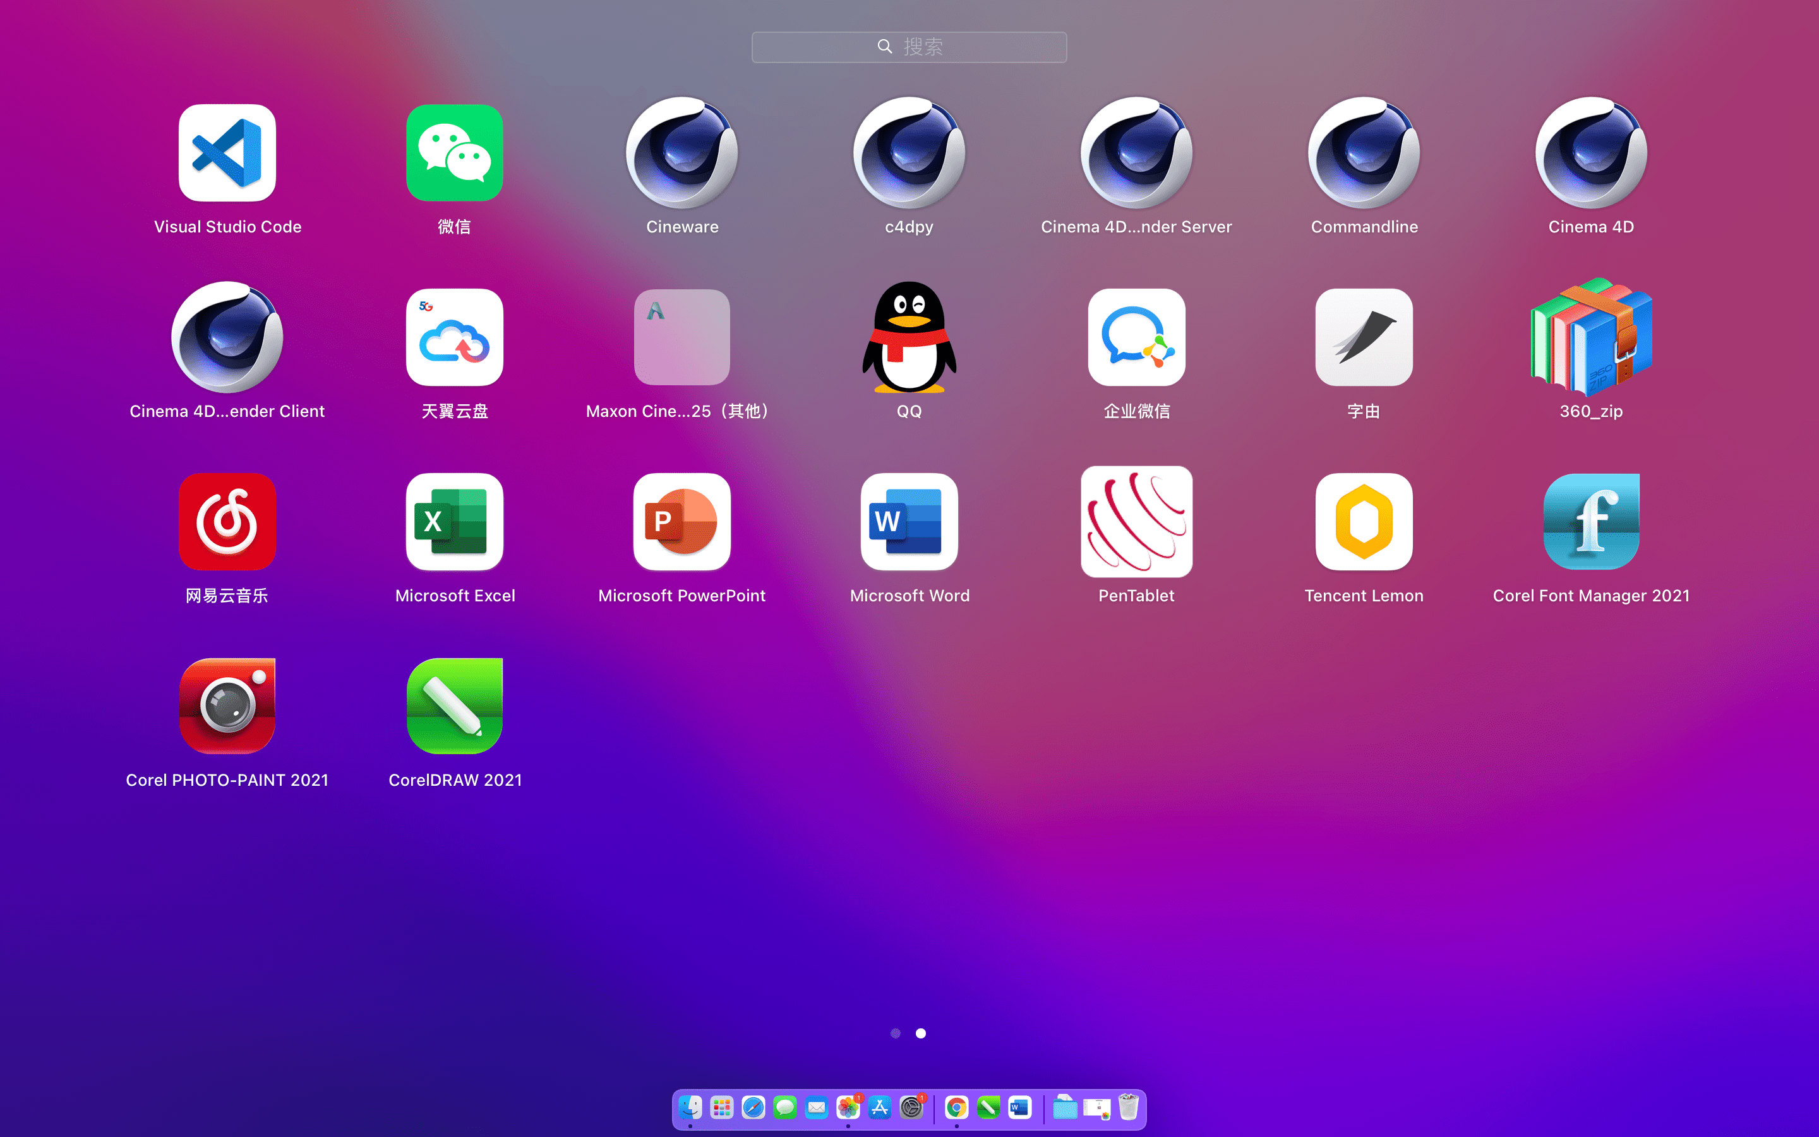Open the app labeled just Cinema 4D
Screen dimensions: 1819x1137
point(1591,153)
